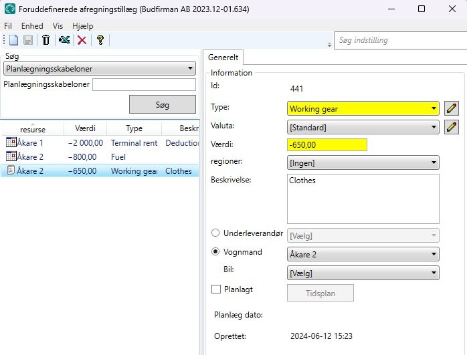The image size is (467, 355).
Task: Select the Vognmand radio button
Action: pos(215,252)
